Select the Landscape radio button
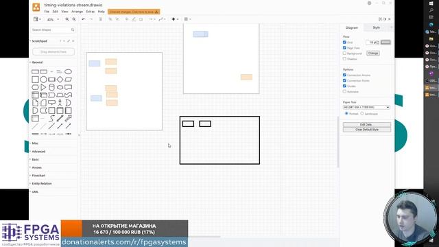439x247 pixels. click(x=362, y=114)
